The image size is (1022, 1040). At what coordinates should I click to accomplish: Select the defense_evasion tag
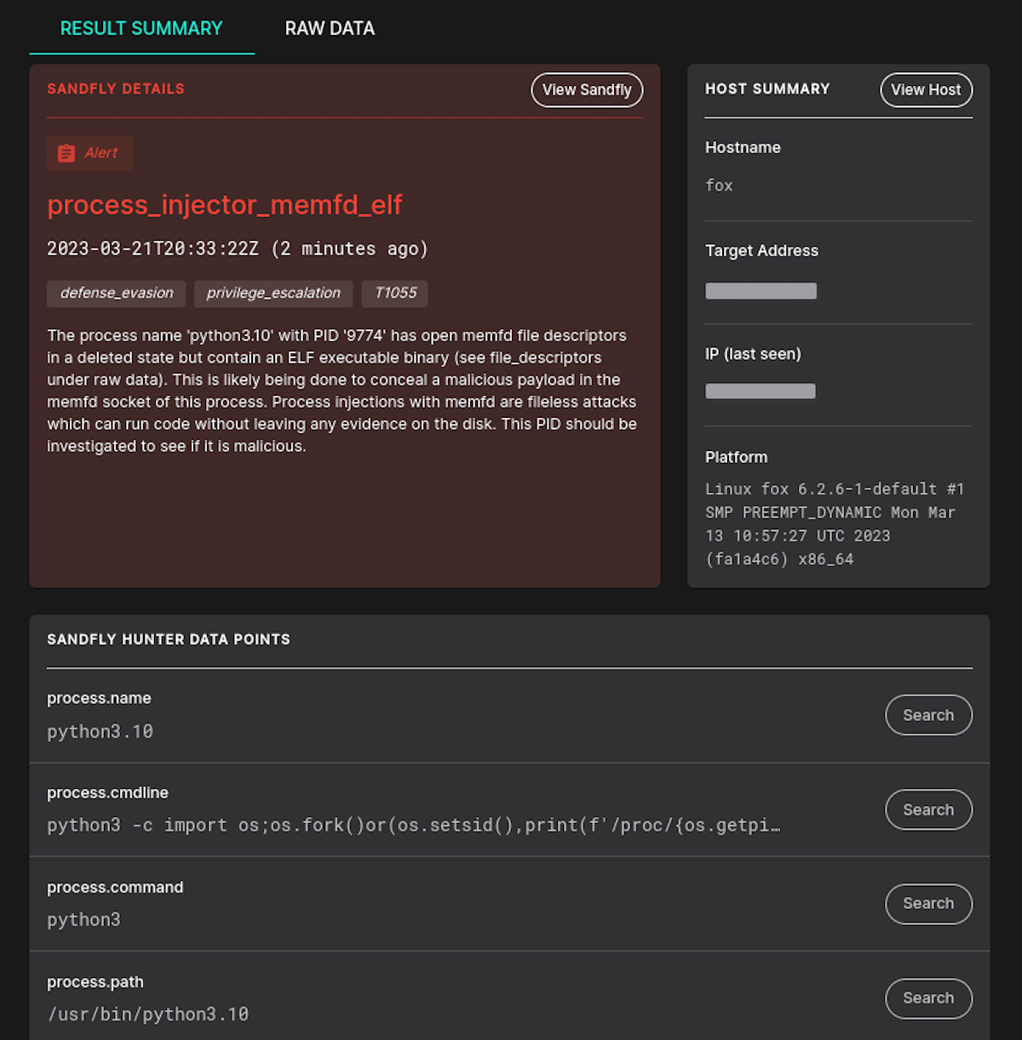116,293
